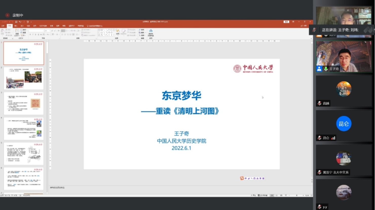Click the Save icon in quick access toolbar
The image size is (375, 210).
coord(16,22)
